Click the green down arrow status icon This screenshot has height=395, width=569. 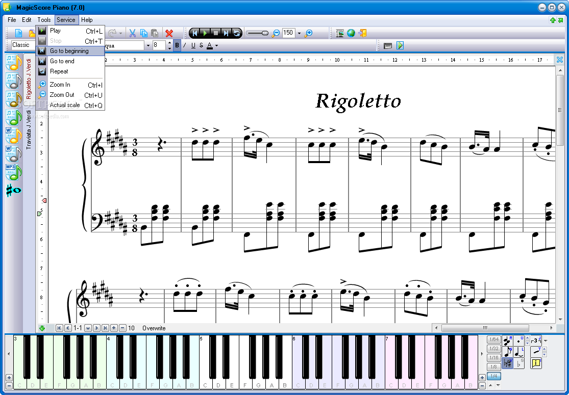[42, 328]
